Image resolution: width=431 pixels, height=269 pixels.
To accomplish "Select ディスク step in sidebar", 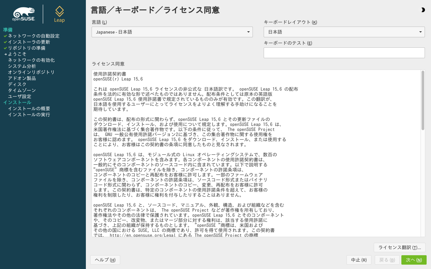I will click(x=17, y=84).
